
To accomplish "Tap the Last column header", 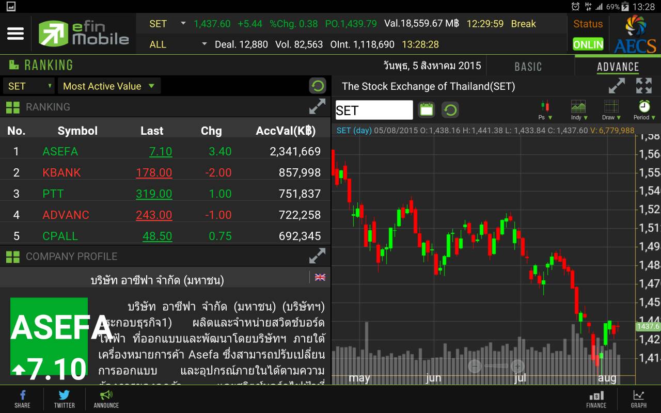I will (x=152, y=131).
